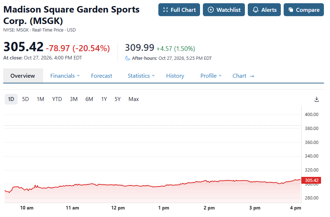Click the 340.00 axis label

click(311, 156)
